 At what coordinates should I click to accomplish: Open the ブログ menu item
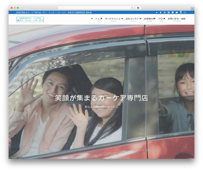[x=162, y=19]
